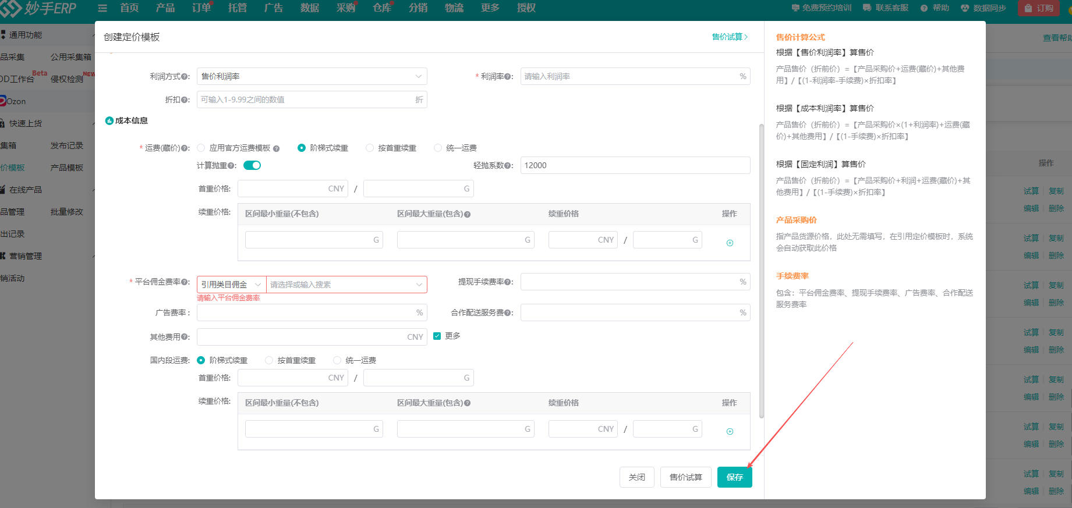This screenshot has width=1072, height=508.
Task: Select the 按首重续重 radio for 运费(藏价)
Action: (x=370, y=148)
